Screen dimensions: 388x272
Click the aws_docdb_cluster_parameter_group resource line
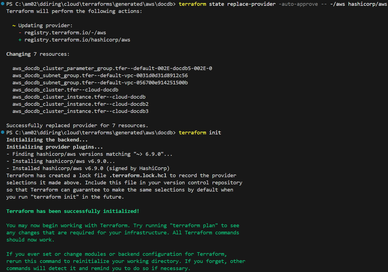112,68
